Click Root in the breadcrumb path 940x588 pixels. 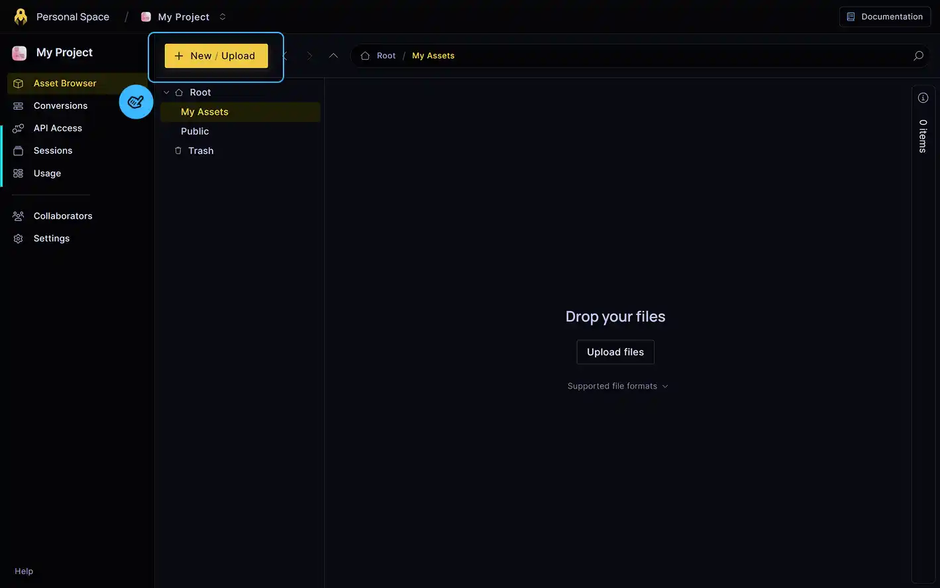386,56
